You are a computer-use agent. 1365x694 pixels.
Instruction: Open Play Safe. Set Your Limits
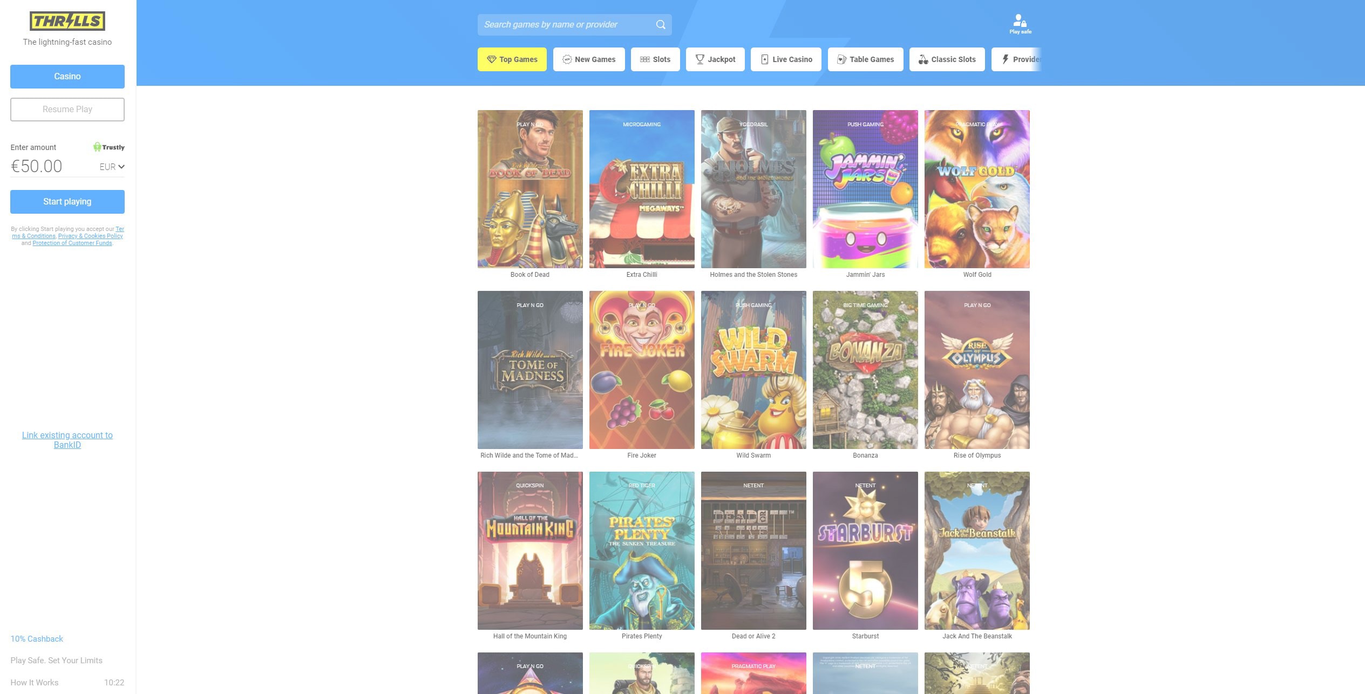(56, 661)
